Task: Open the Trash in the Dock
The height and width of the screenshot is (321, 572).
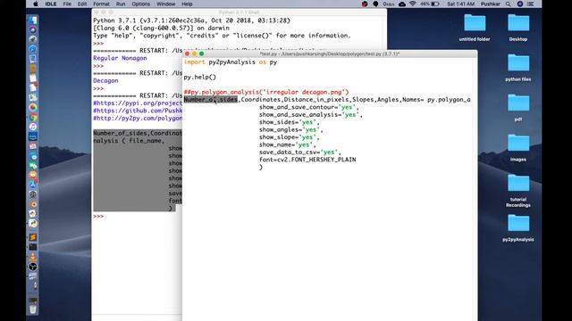Action: [x=33, y=309]
